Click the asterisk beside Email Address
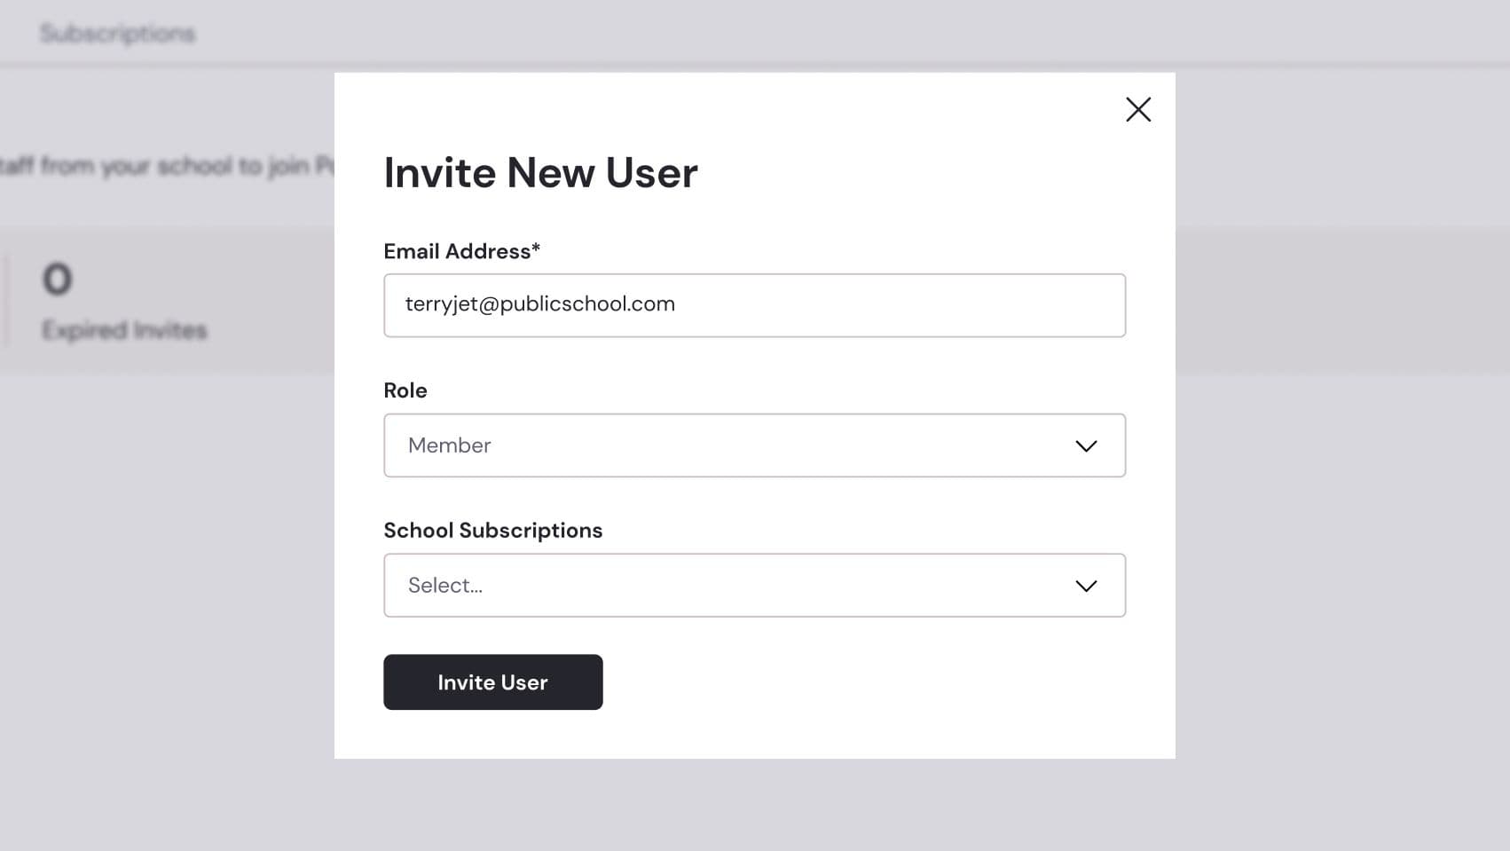Viewport: 1510px width, 851px height. (x=536, y=249)
